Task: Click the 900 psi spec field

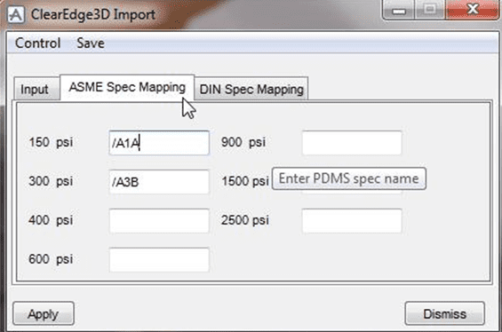Action: 352,143
